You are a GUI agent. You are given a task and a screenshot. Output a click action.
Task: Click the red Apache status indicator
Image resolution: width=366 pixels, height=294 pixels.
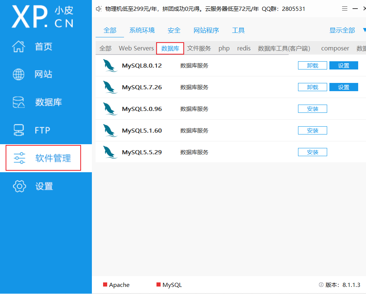pos(105,284)
